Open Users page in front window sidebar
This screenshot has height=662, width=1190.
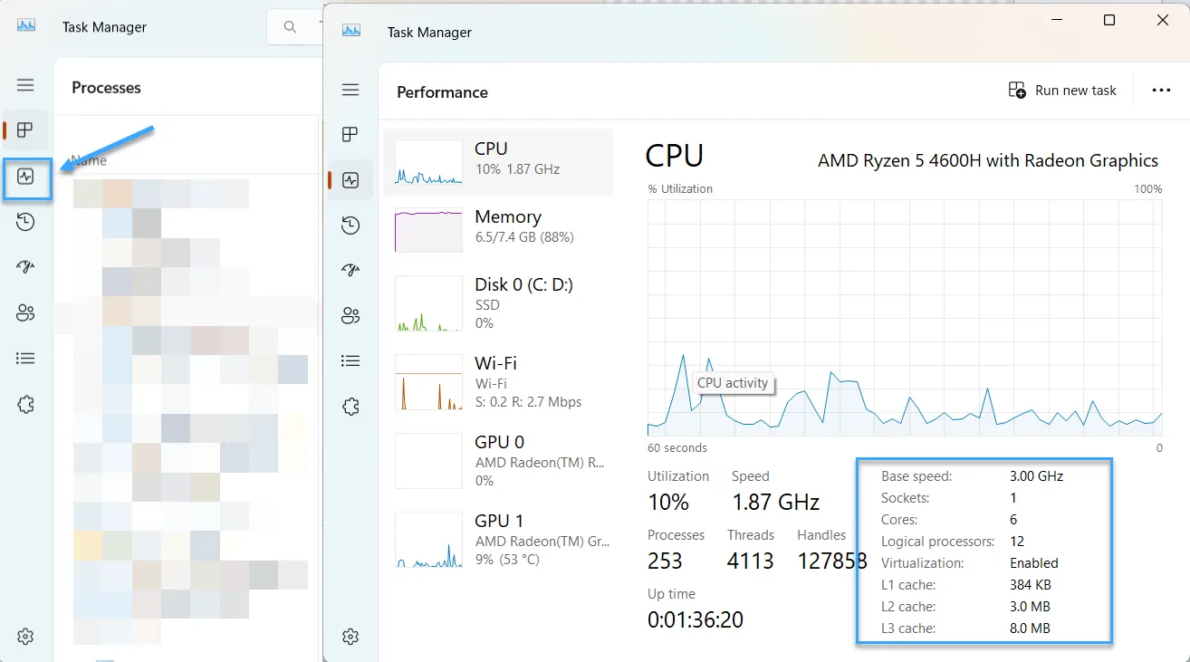(x=350, y=315)
